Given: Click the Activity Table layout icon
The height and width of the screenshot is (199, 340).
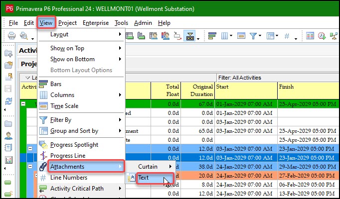Looking at the screenshot, I should [x=130, y=35].
